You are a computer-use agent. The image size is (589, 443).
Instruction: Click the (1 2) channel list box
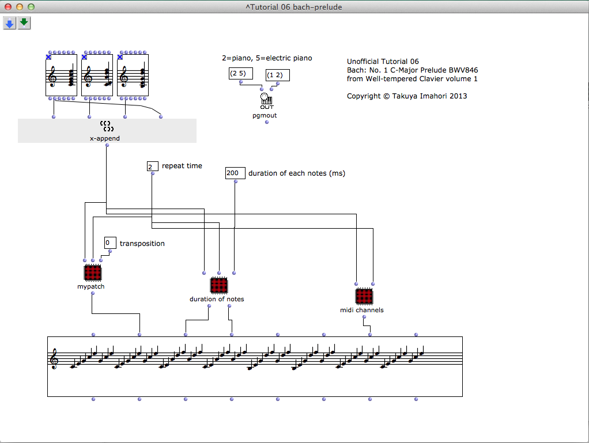[277, 75]
